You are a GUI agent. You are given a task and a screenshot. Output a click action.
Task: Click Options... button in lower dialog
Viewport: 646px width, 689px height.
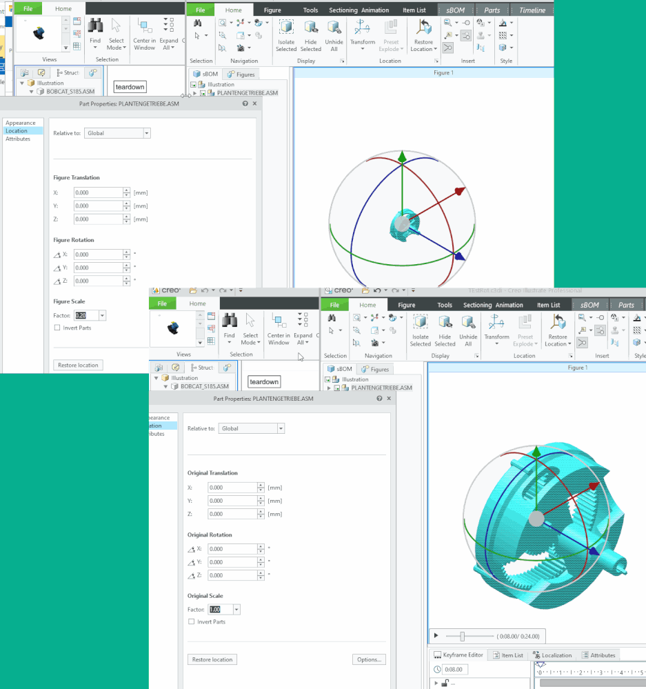click(369, 659)
